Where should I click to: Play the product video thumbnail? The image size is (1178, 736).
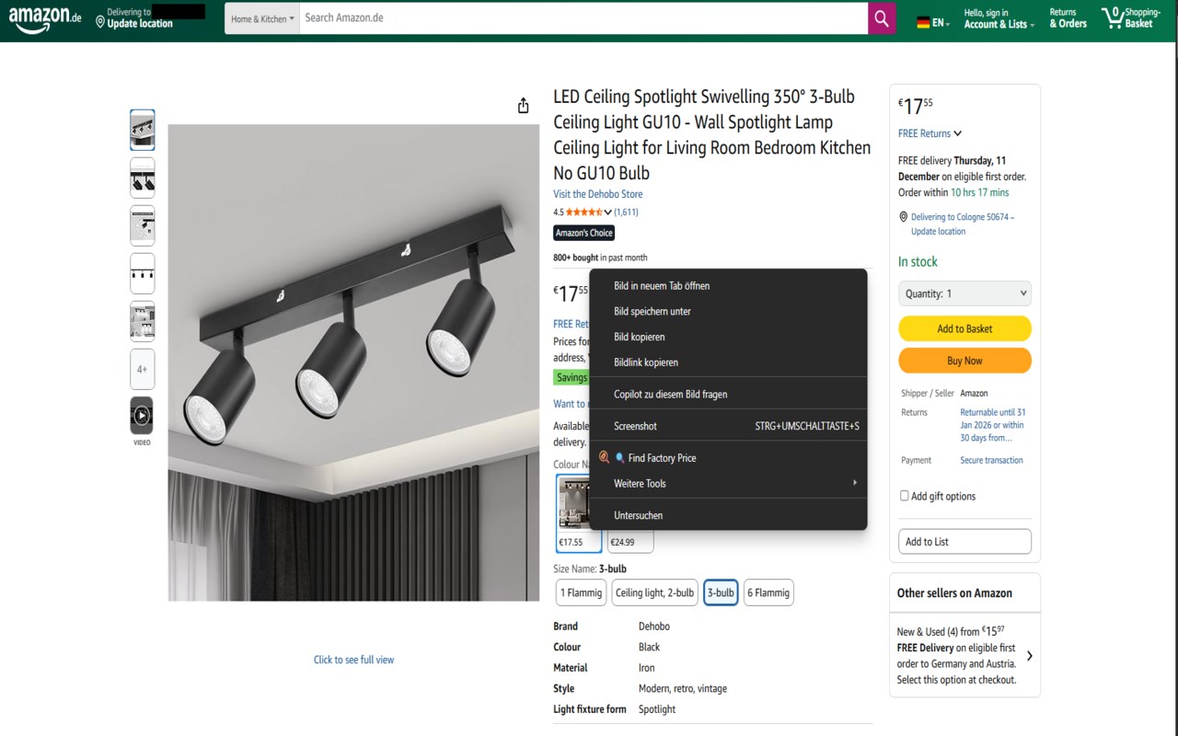142,416
